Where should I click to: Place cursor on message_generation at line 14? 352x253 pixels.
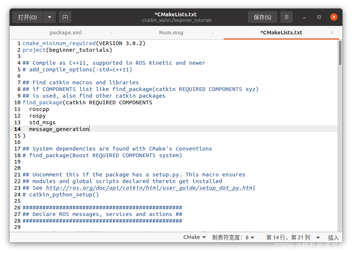(x=58, y=129)
